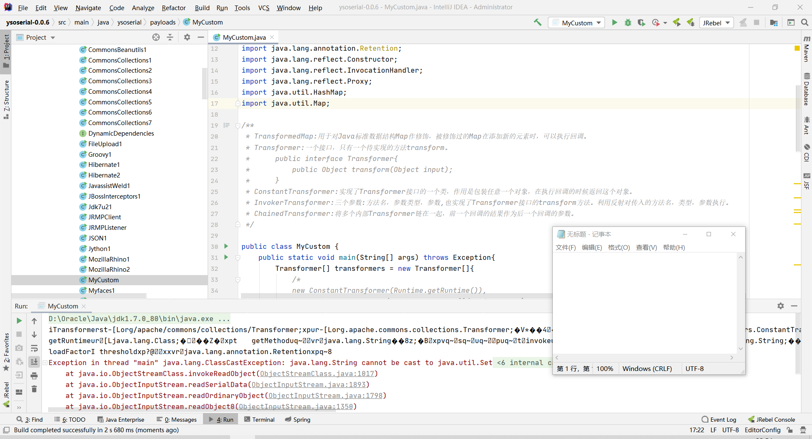Open Project Structure icon in toolbar
This screenshot has height=439, width=812.
(774, 22)
